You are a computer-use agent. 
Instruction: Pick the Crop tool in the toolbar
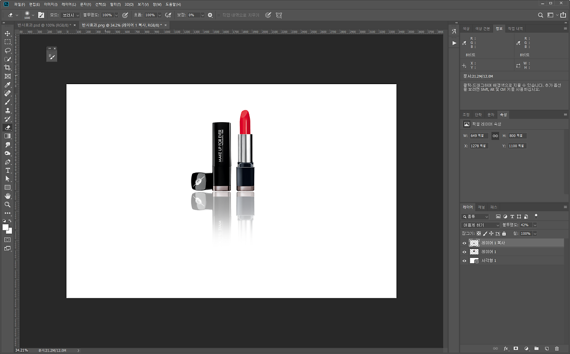[x=8, y=67]
